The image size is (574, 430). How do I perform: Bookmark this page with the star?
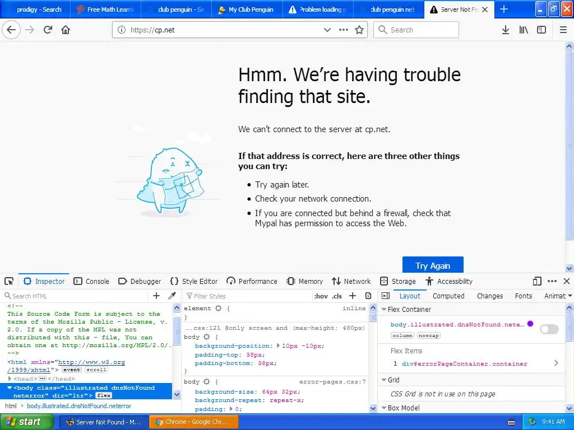[x=359, y=30]
